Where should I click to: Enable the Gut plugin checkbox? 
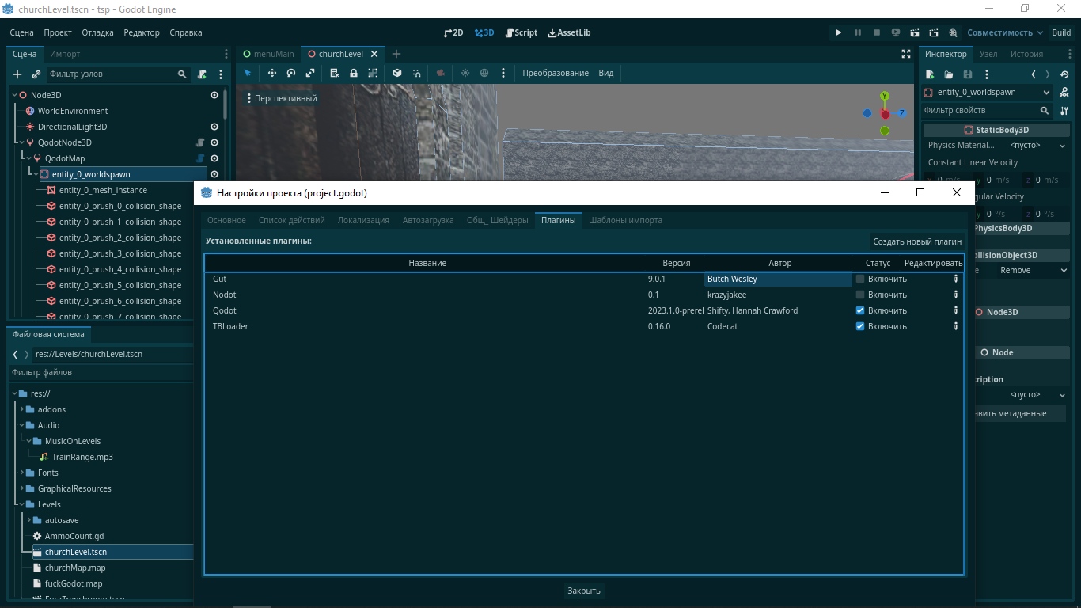coord(860,279)
